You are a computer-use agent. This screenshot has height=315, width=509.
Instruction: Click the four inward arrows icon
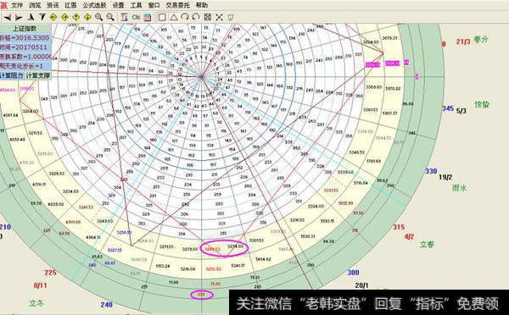coord(220,17)
